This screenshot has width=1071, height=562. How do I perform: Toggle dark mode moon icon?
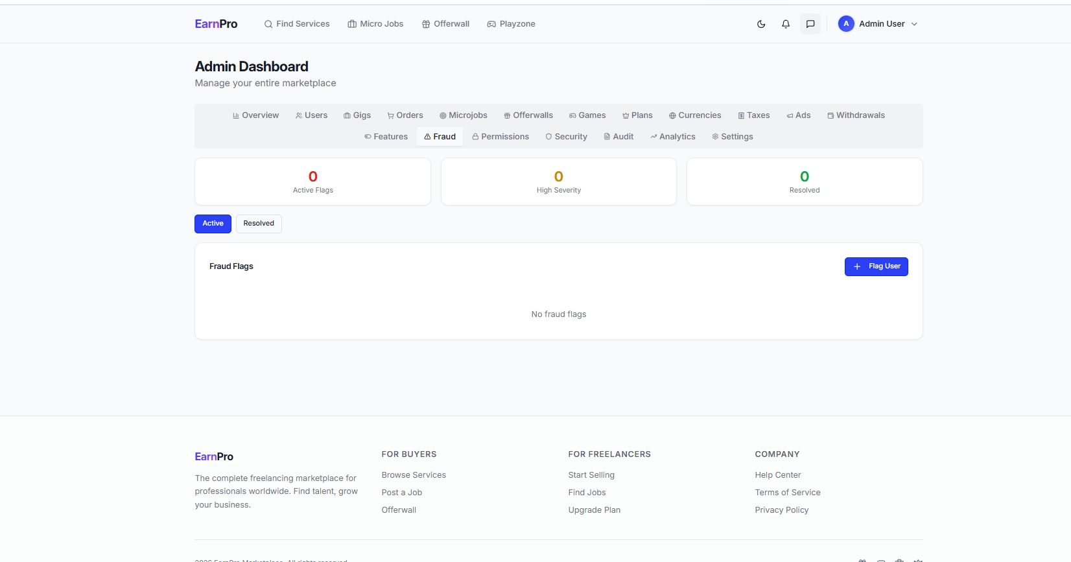pos(761,24)
